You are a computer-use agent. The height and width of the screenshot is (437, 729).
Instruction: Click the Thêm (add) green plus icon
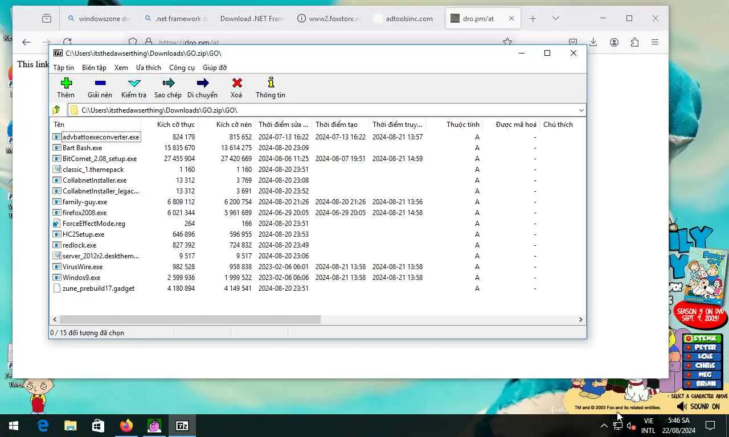point(66,83)
